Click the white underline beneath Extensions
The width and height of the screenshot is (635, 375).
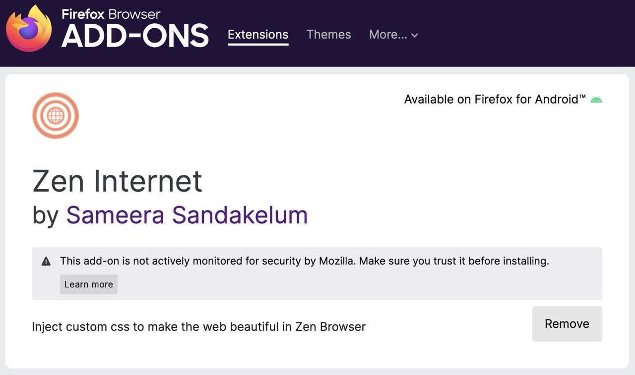click(258, 45)
